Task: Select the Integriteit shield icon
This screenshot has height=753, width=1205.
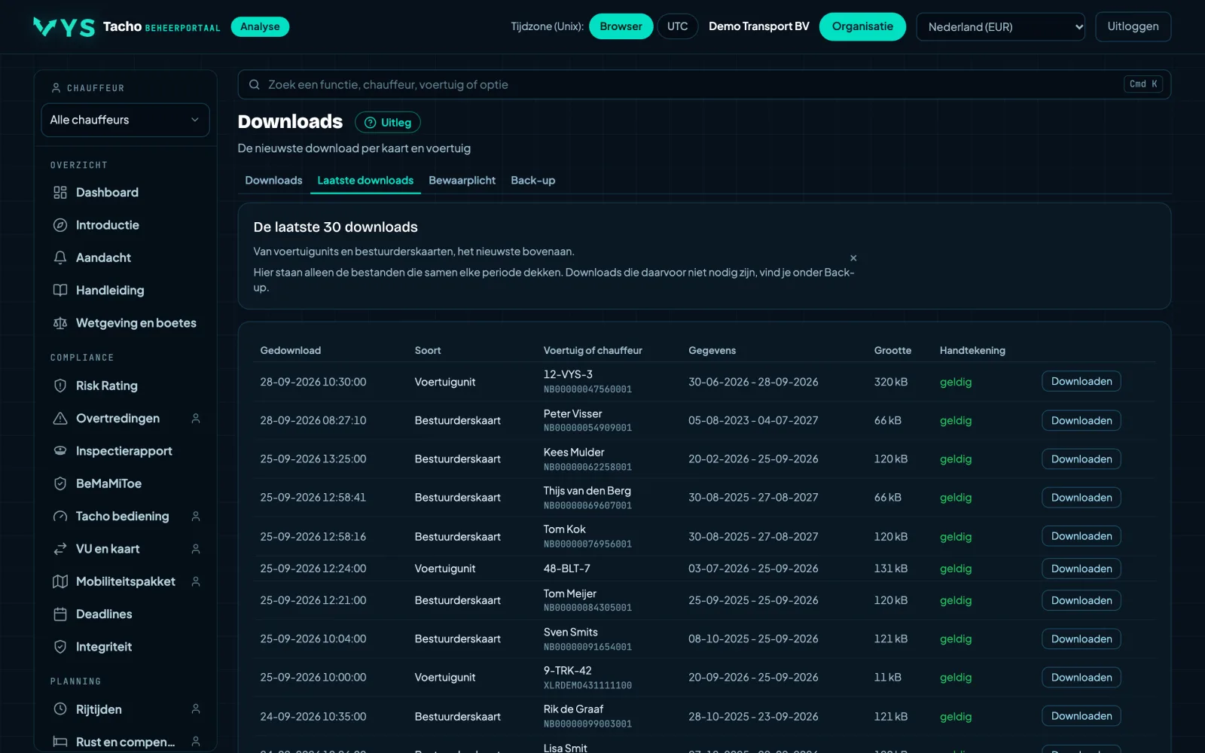Action: point(60,647)
